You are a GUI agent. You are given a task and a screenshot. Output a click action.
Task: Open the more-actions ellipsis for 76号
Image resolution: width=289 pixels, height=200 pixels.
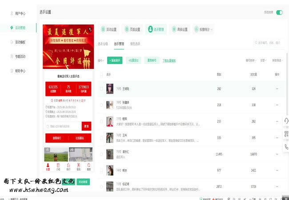click(x=277, y=138)
